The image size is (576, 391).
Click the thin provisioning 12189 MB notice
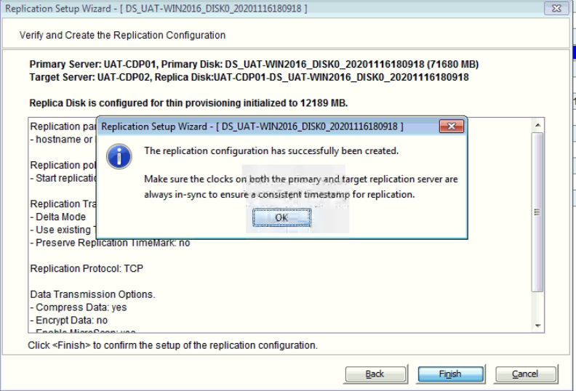188,103
